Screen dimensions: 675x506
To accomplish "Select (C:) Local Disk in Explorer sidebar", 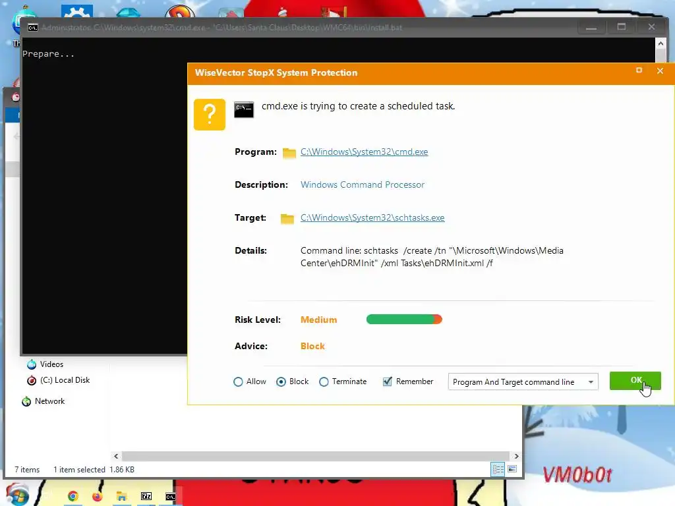I will click(x=65, y=380).
